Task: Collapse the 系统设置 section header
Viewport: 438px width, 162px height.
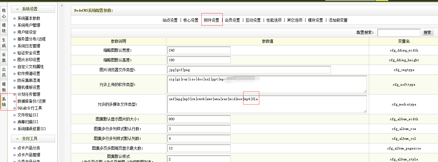Action: click(33, 9)
